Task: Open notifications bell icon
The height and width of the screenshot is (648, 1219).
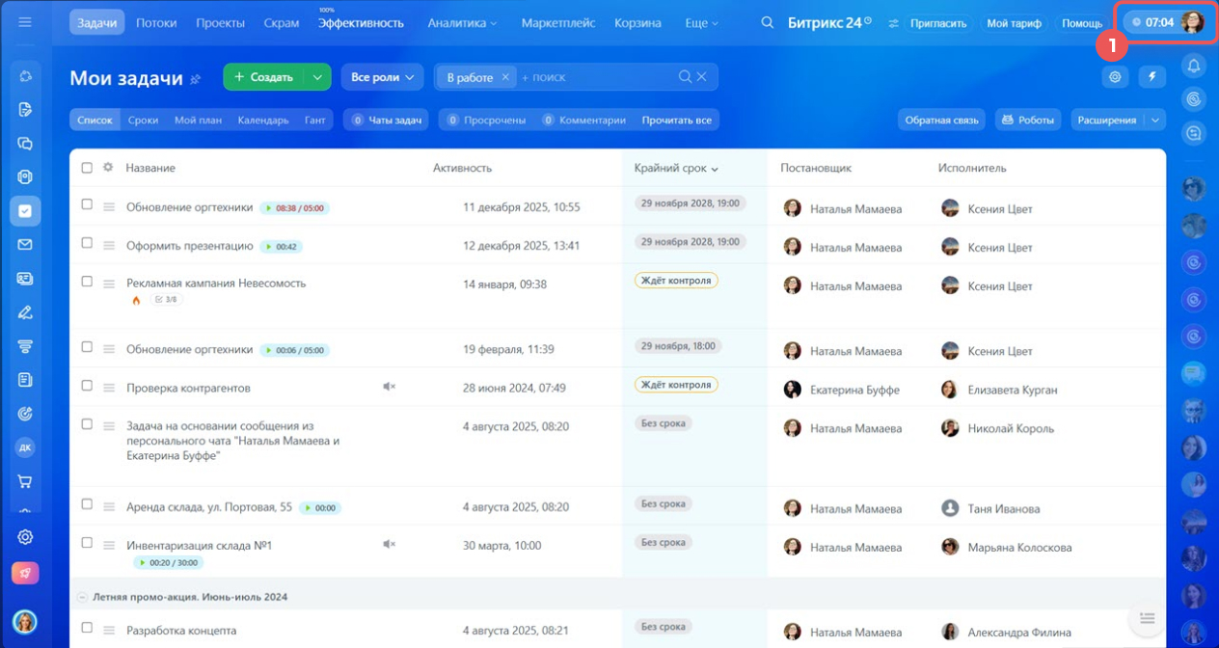Action: pyautogui.click(x=1194, y=66)
